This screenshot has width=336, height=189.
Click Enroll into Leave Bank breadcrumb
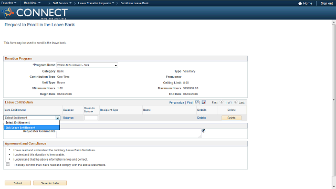pos(134,3)
